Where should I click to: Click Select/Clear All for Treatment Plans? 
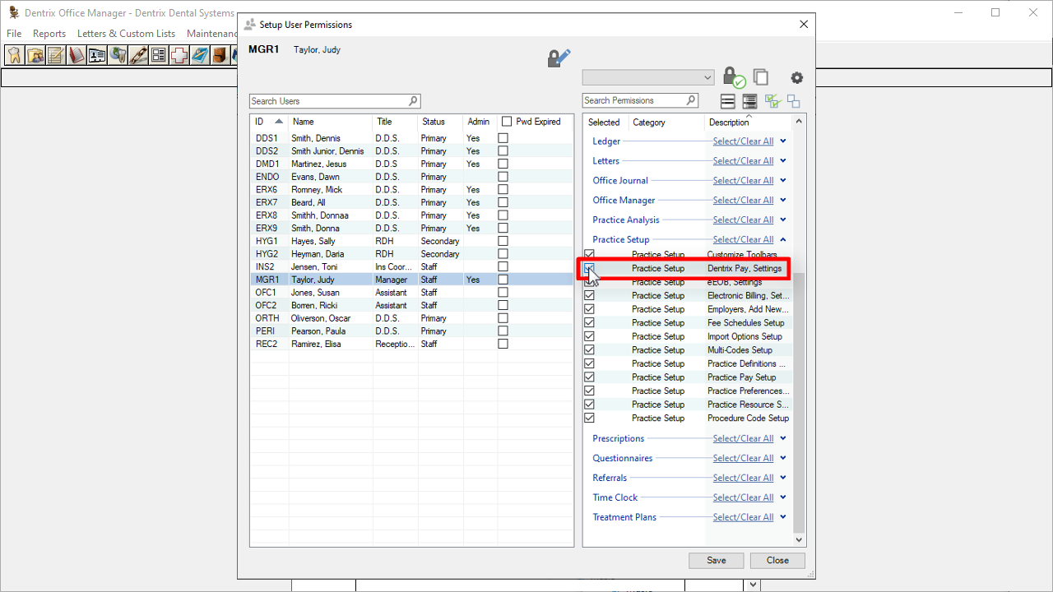(743, 517)
